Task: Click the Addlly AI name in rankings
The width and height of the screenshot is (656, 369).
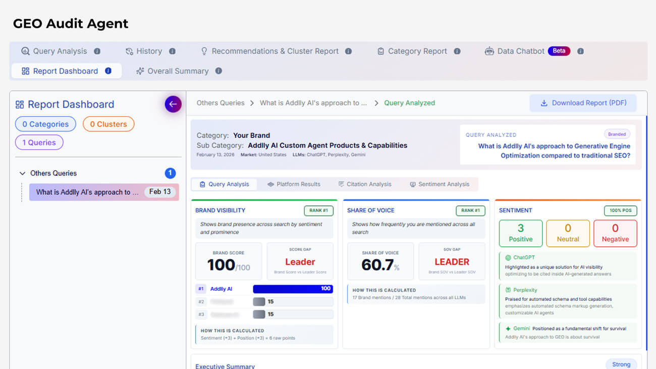Action: [x=222, y=289]
